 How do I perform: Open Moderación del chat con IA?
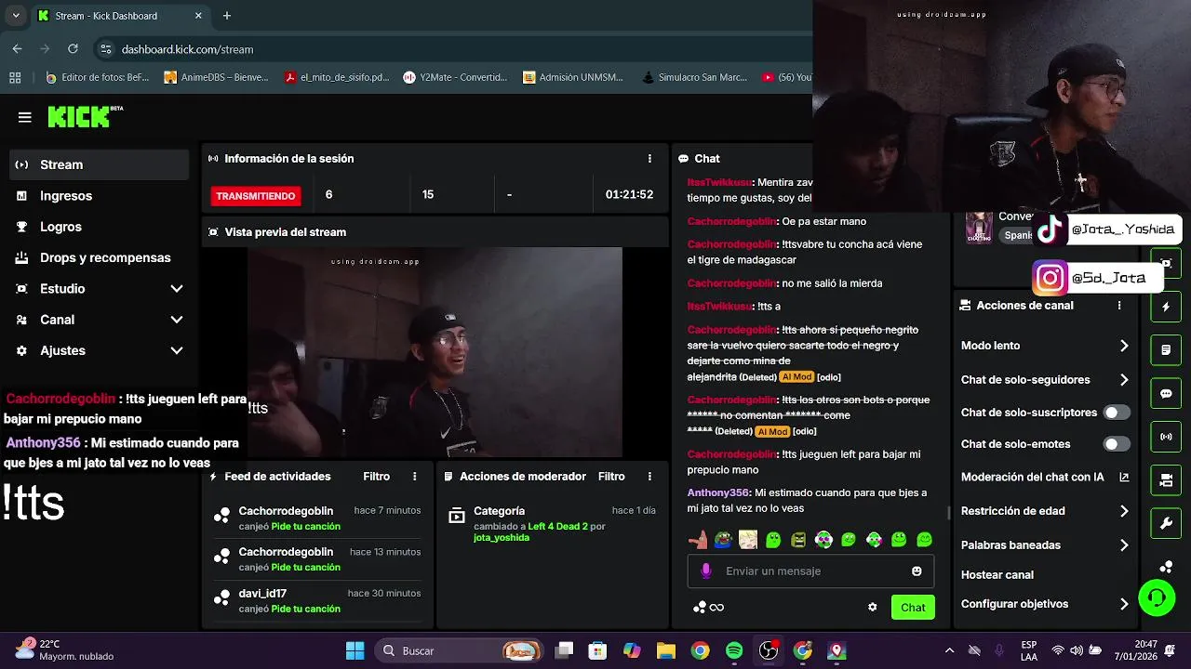(x=1045, y=478)
